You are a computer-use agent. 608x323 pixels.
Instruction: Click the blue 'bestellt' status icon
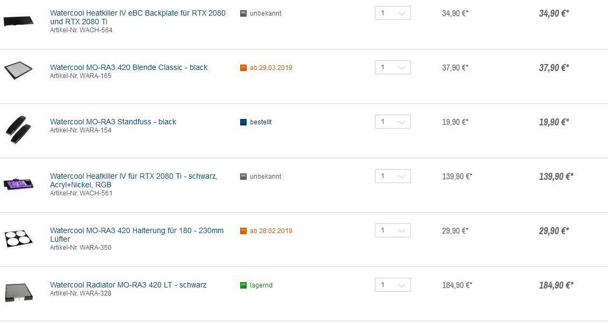(x=243, y=122)
